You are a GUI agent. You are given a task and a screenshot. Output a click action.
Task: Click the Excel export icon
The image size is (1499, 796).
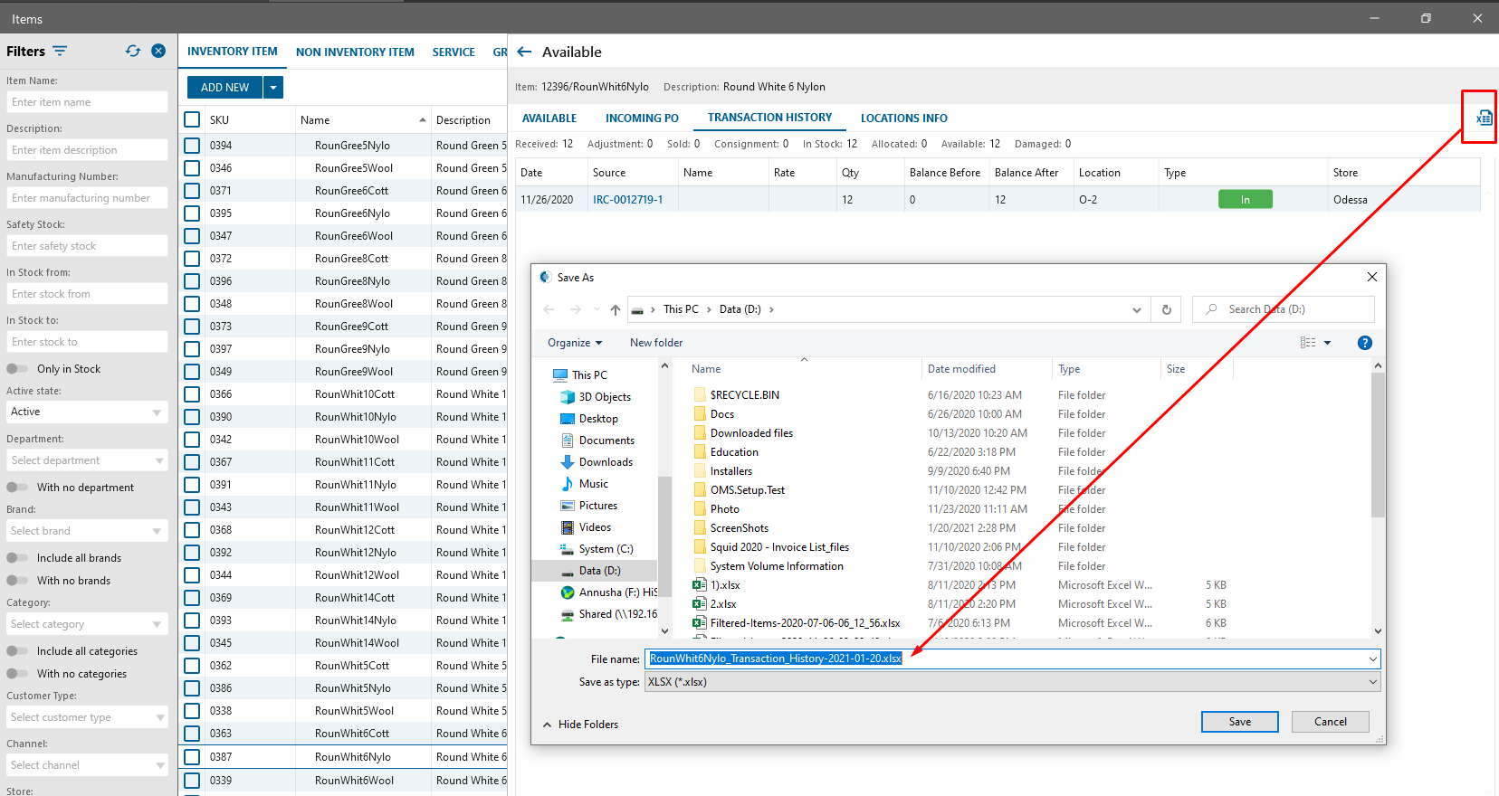1484,118
